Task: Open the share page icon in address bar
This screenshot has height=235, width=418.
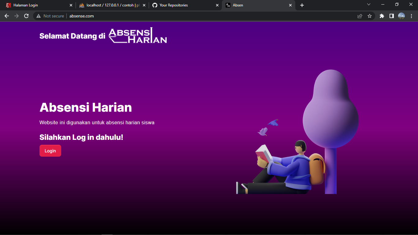Action: (360, 16)
